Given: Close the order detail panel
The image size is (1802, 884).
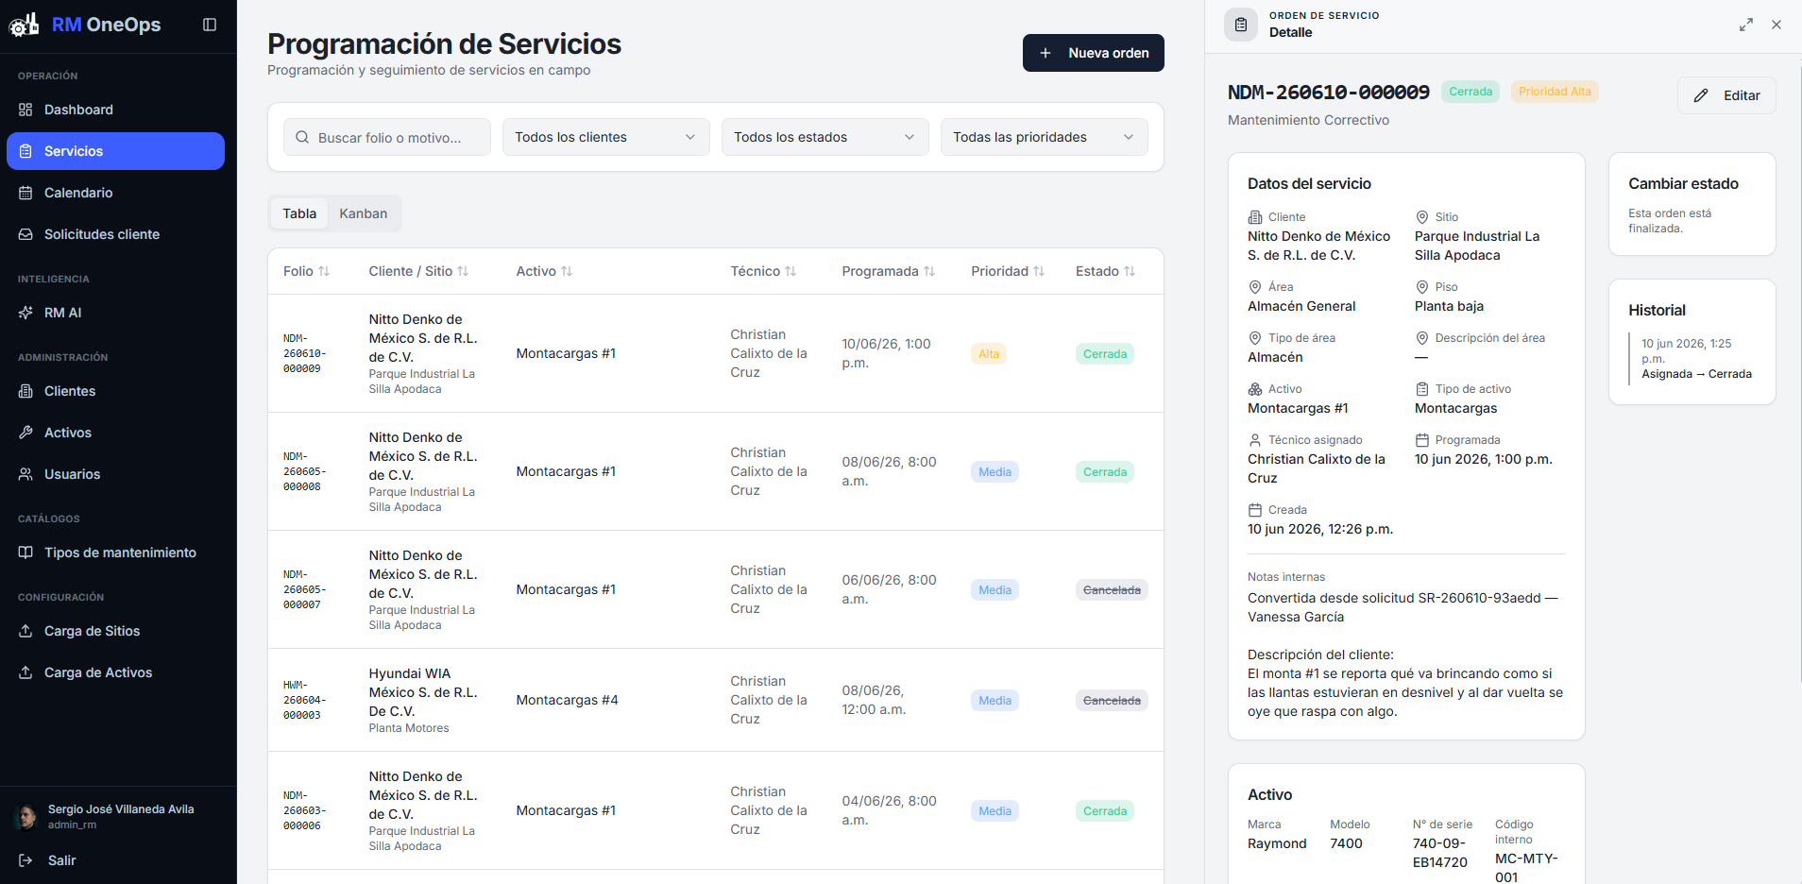Looking at the screenshot, I should click(x=1776, y=25).
